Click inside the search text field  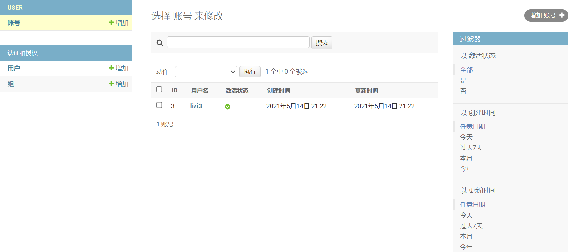[x=238, y=42]
